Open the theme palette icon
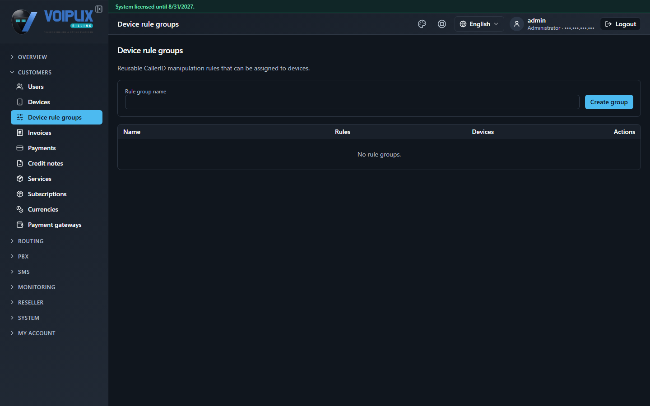 [422, 24]
